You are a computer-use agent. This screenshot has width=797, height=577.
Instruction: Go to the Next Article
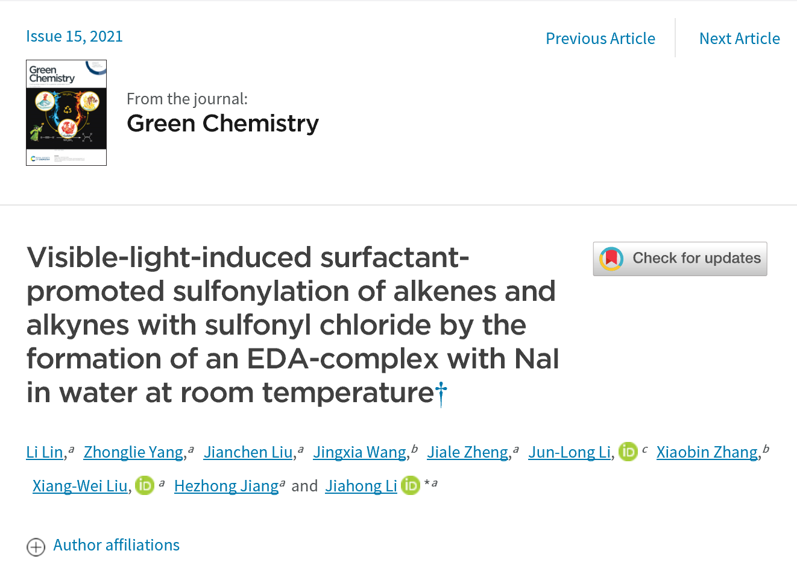739,39
